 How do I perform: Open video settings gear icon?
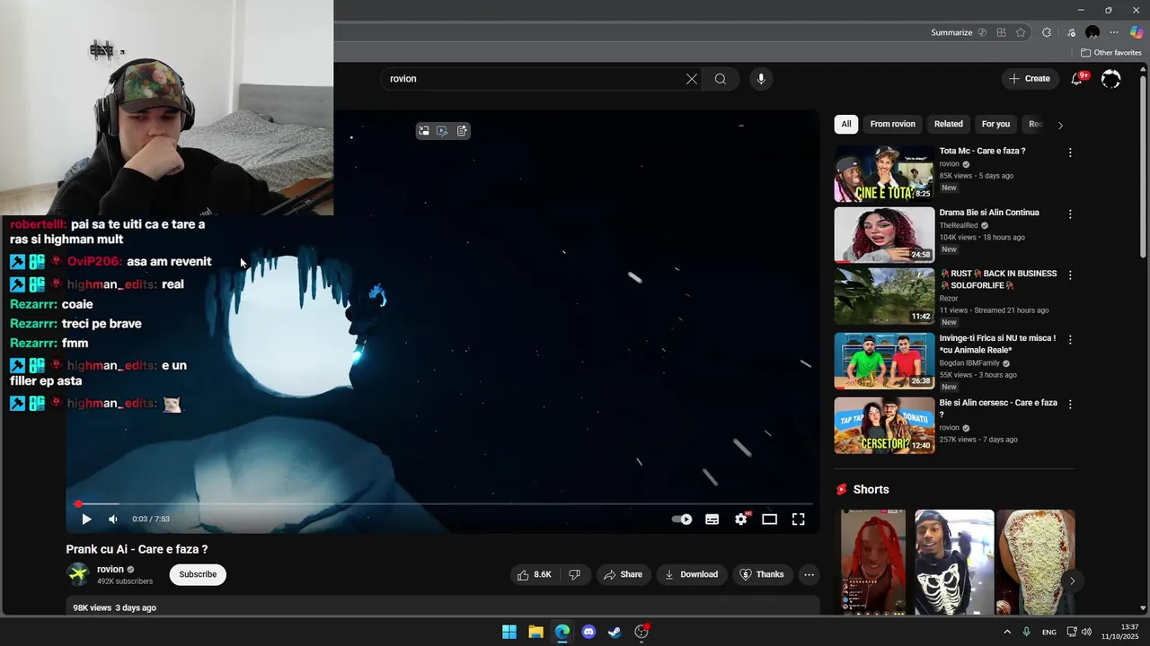coord(741,519)
